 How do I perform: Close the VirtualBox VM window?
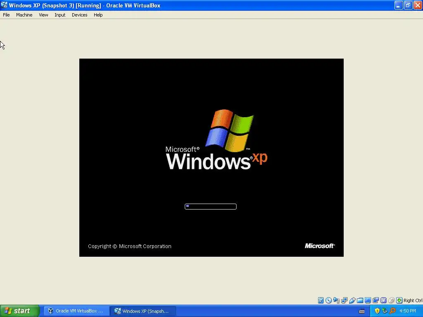click(418, 5)
